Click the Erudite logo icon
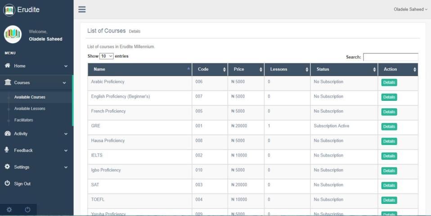This screenshot has height=216, width=431. point(9,9)
